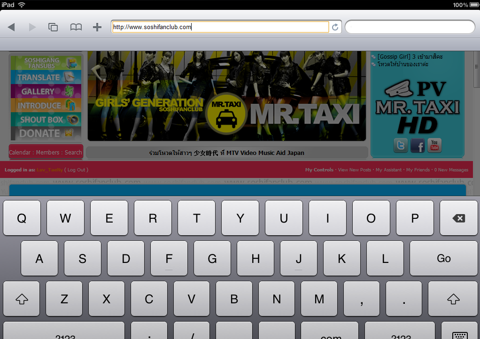Tap the Go key on keyboard
Viewport: 480px width, 339px height.
[x=443, y=258]
